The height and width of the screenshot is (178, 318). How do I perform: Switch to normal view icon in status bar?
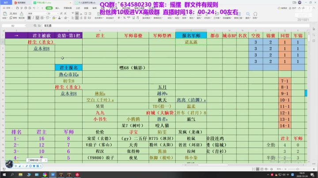257,169
